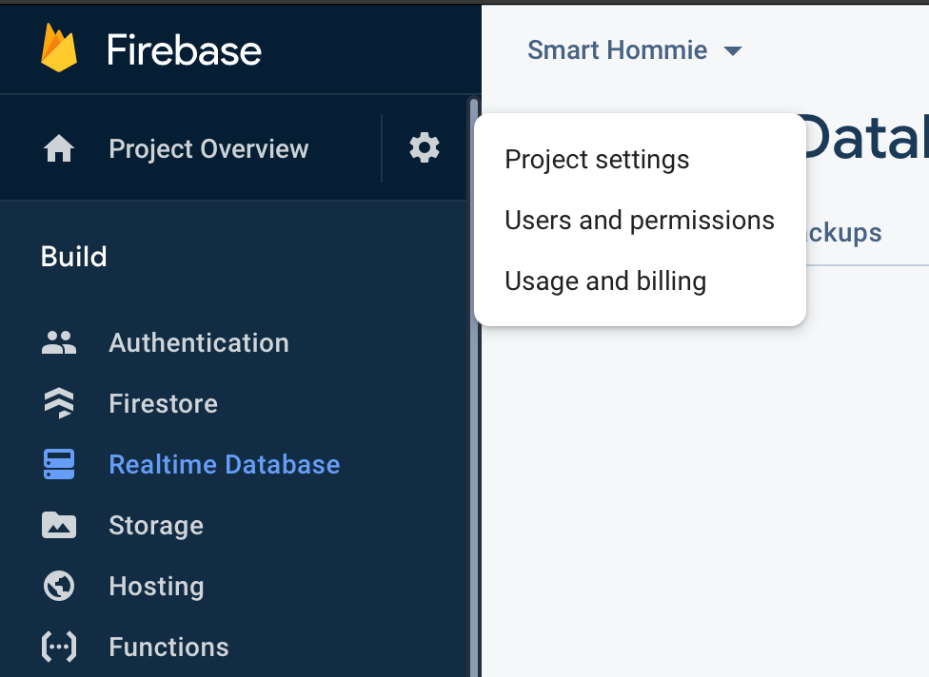Open Realtime Database via its label
Image resolution: width=929 pixels, height=677 pixels.
click(x=225, y=464)
